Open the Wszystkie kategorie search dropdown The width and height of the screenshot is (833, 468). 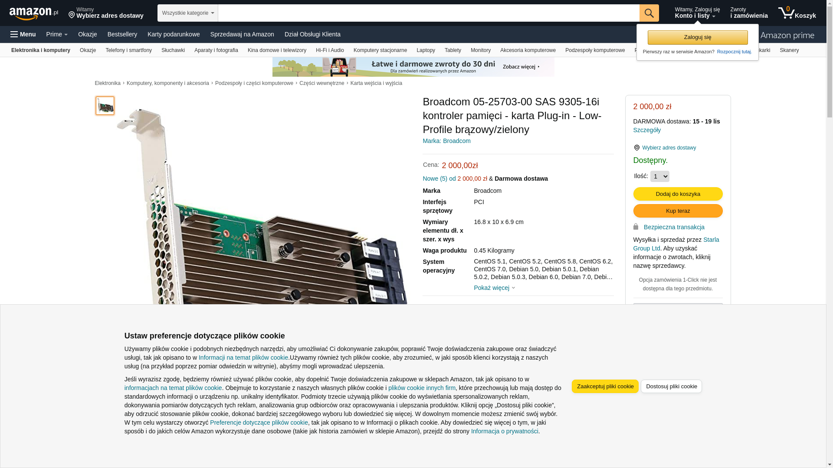click(188, 13)
